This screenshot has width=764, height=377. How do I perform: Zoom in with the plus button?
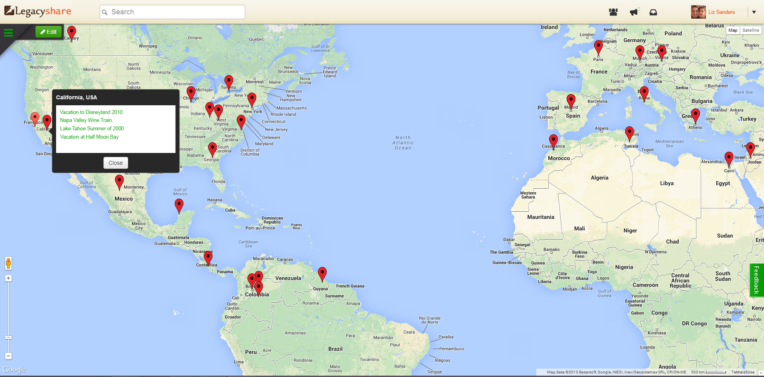click(x=8, y=278)
